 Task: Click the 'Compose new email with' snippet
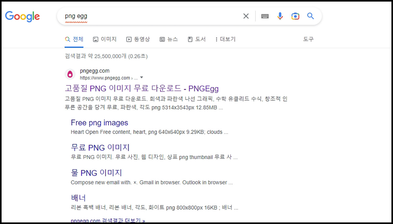coord(152,183)
